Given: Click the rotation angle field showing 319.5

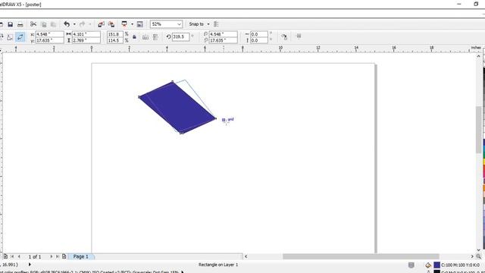Looking at the screenshot, I should click(180, 37).
